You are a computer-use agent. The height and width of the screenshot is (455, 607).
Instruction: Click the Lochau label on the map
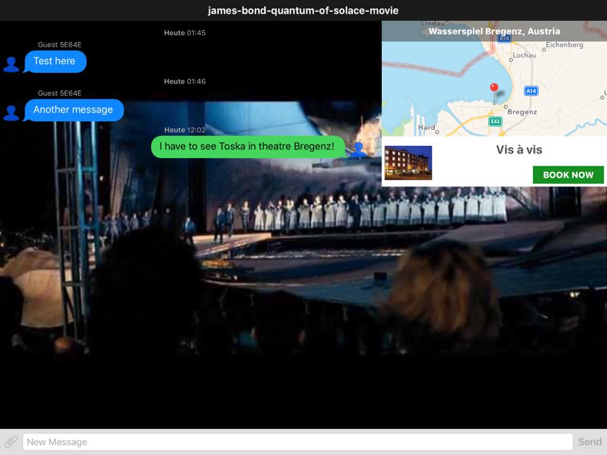coord(524,56)
